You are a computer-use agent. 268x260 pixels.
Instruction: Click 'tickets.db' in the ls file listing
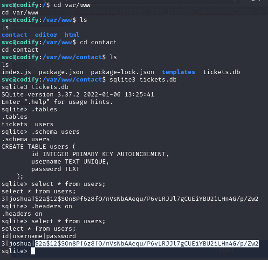tap(221, 72)
